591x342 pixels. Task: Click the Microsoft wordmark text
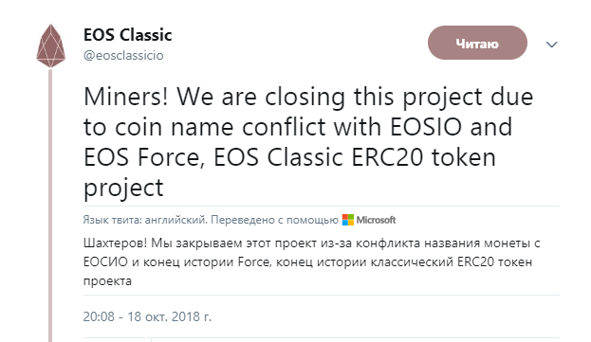(x=376, y=220)
